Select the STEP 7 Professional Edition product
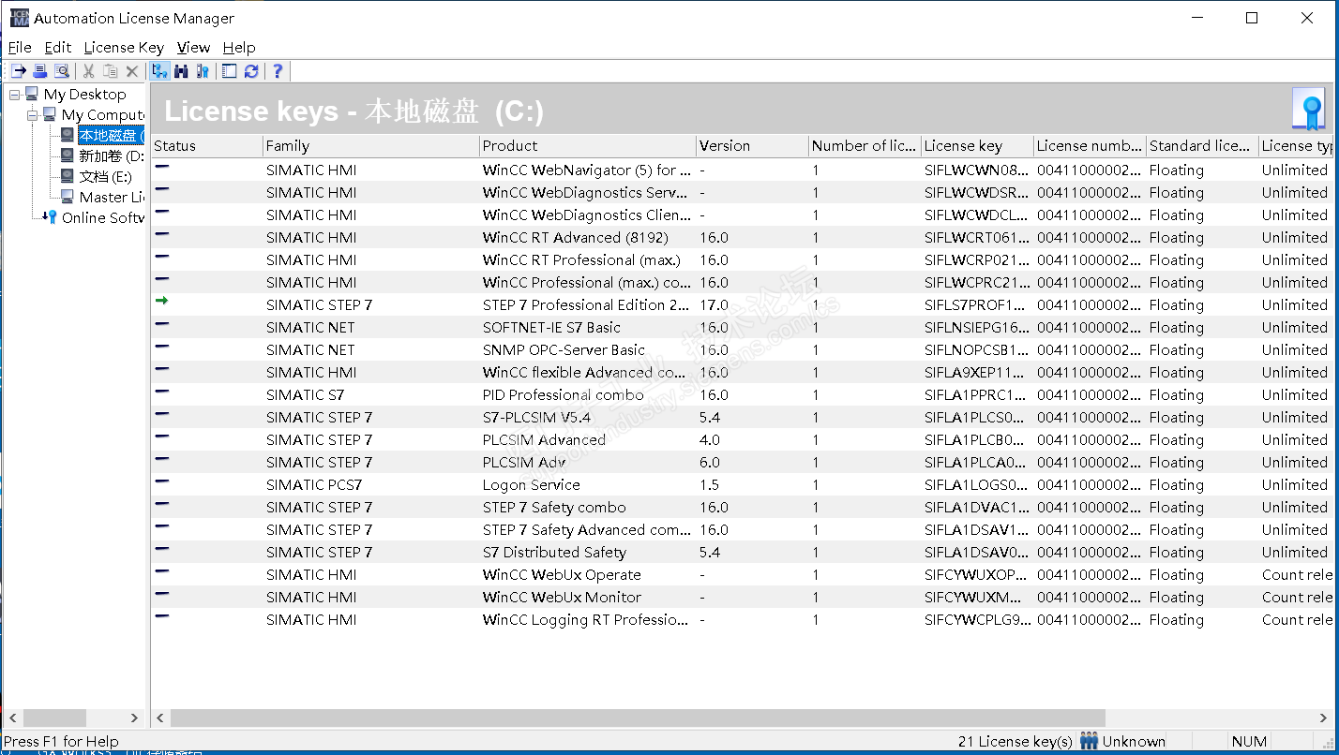 pos(586,305)
